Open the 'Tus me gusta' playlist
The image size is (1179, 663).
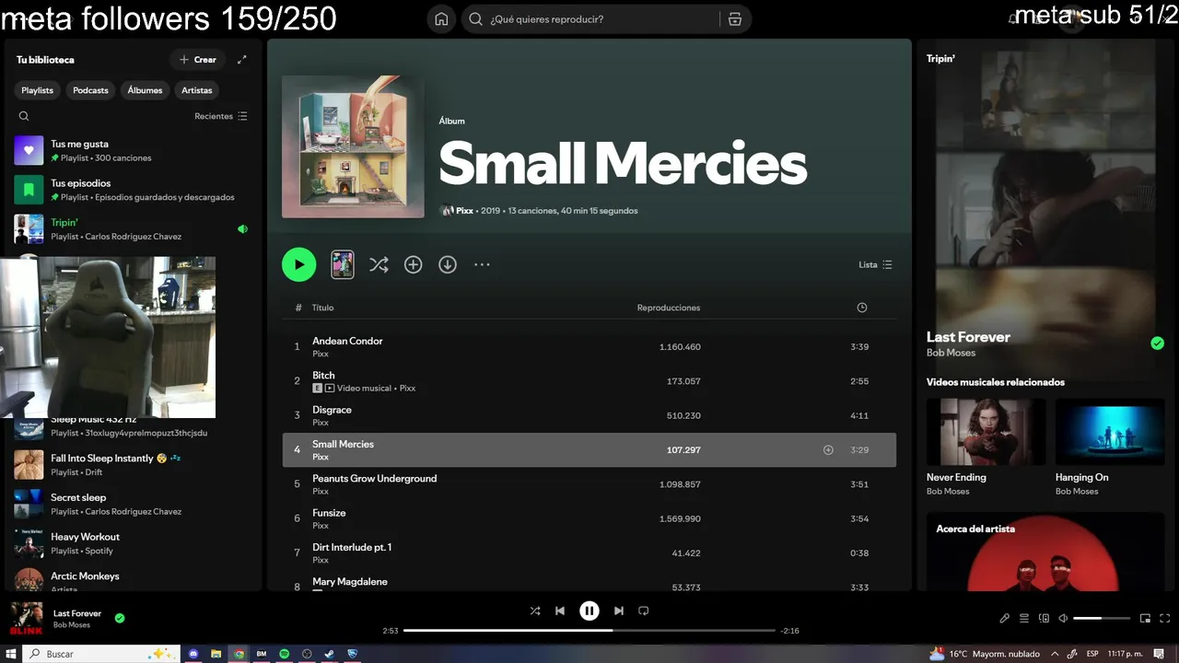pyautogui.click(x=133, y=150)
